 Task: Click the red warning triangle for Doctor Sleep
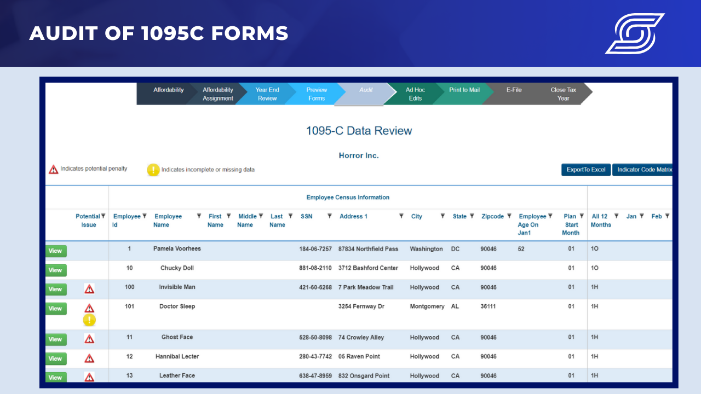(89, 308)
